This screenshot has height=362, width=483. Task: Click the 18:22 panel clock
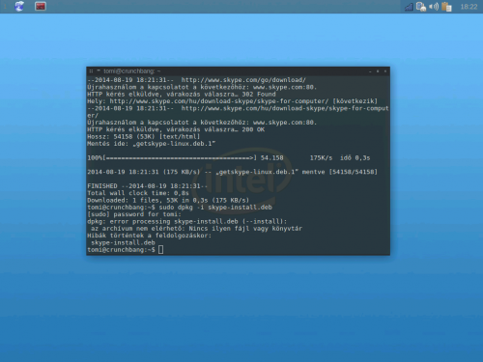469,7
